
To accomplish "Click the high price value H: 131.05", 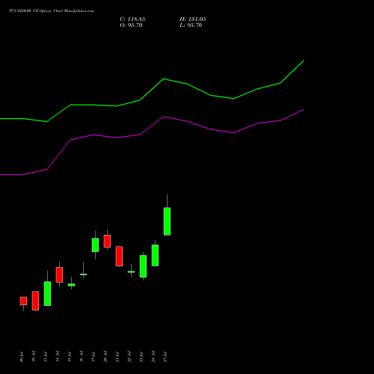I will pos(193,19).
